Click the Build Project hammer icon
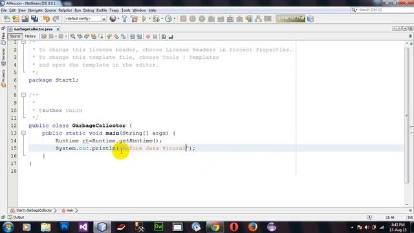The height and width of the screenshot is (233, 414). tap(124, 19)
